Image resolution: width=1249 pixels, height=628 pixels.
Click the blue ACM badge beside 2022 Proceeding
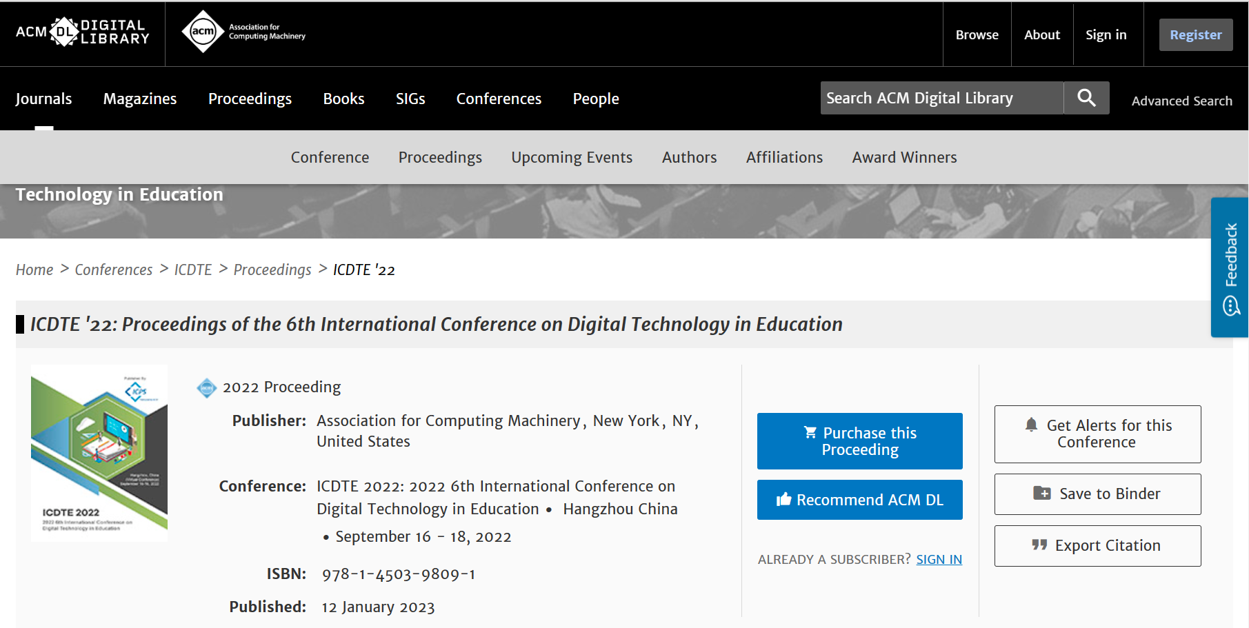click(207, 388)
